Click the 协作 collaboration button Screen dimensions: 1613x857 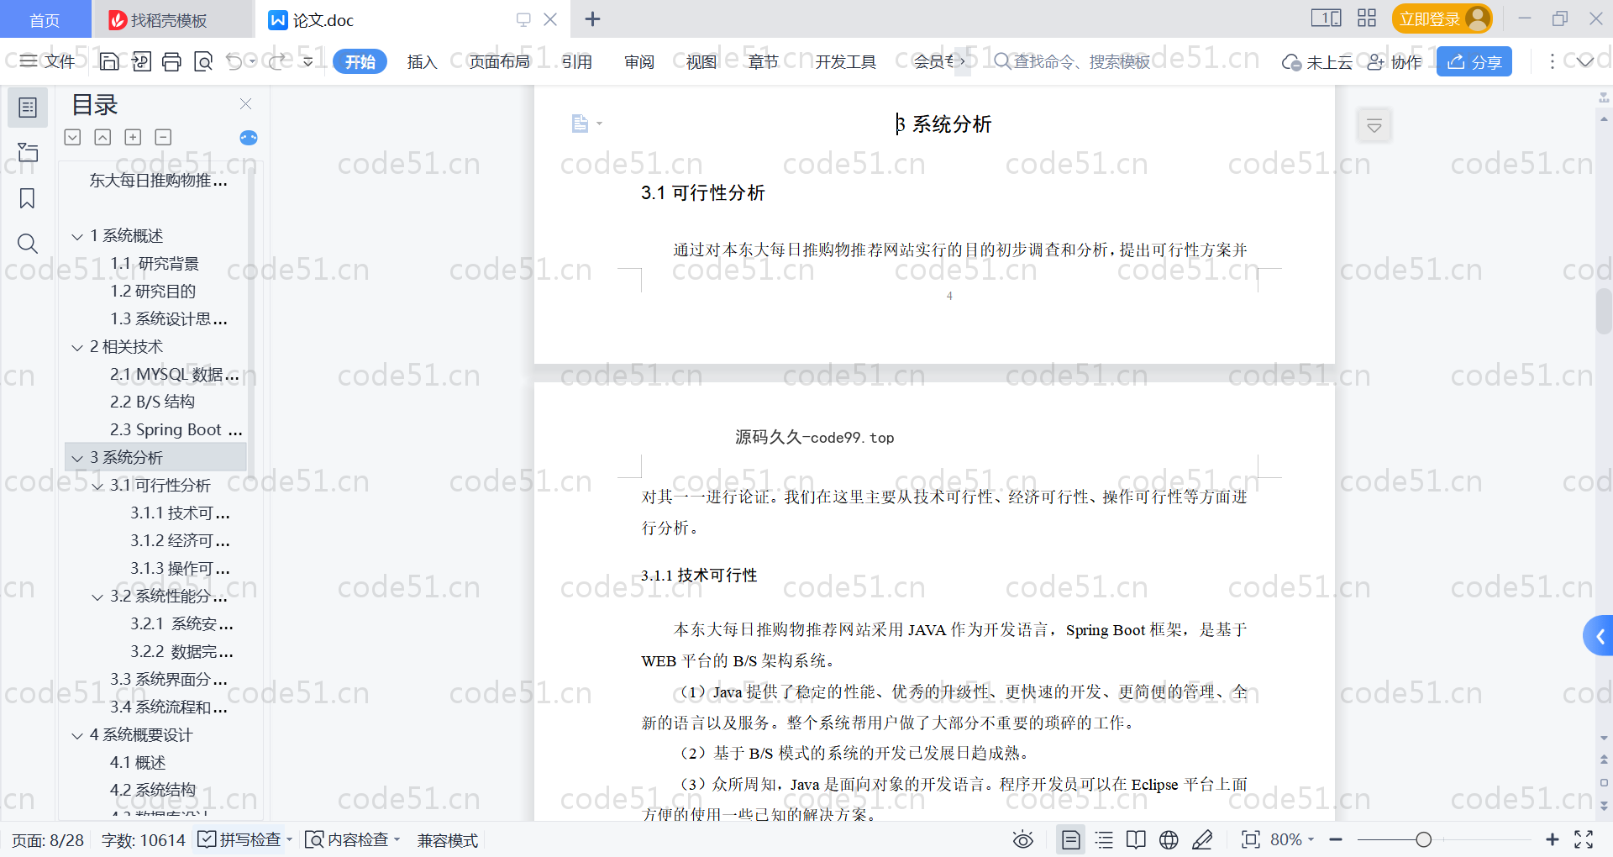(x=1395, y=61)
